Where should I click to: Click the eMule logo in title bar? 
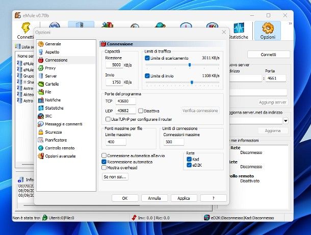click(x=18, y=15)
